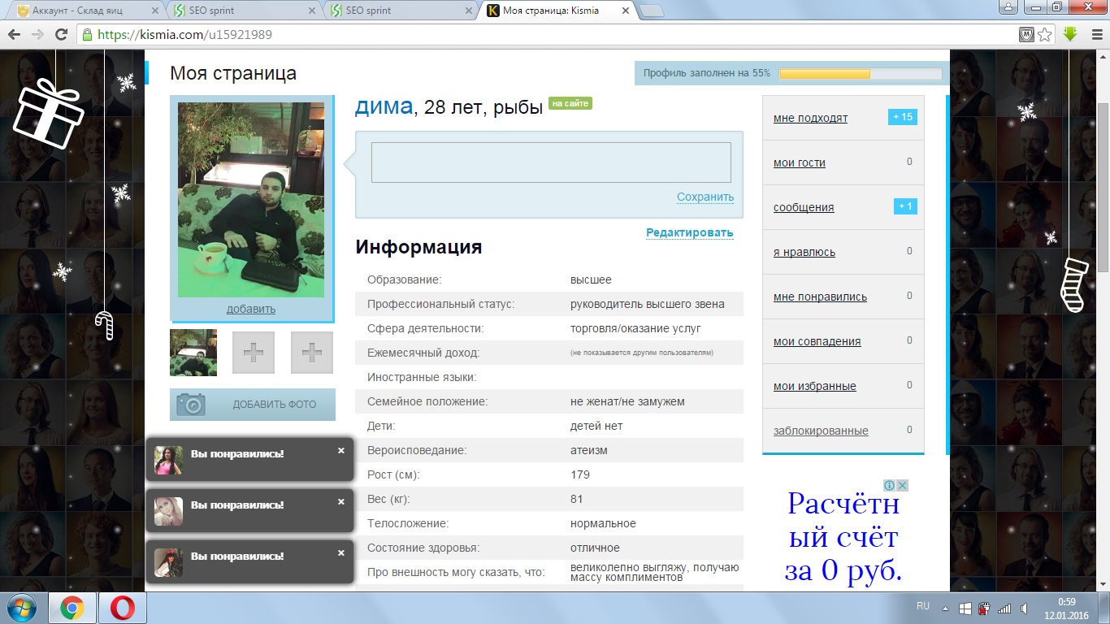
Task: Dismiss the bottom 'Вы понравились!' notification
Action: point(341,552)
